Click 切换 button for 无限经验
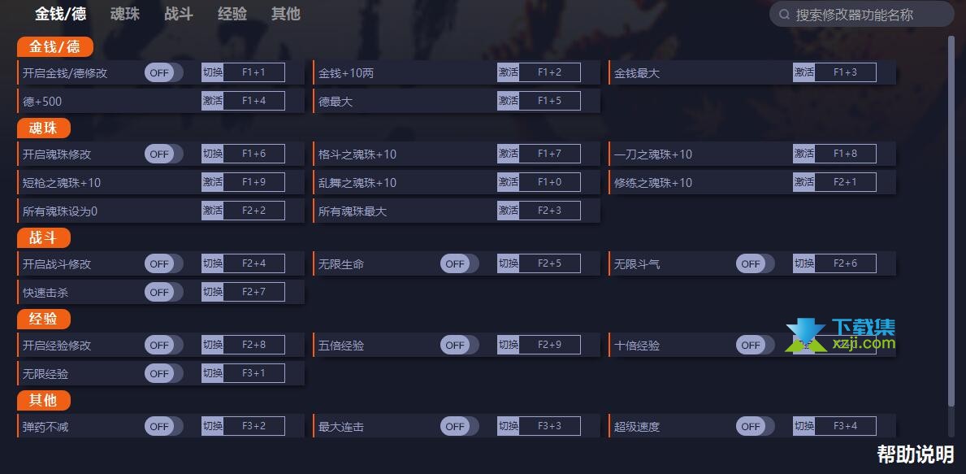This screenshot has height=474, width=966. (x=213, y=373)
